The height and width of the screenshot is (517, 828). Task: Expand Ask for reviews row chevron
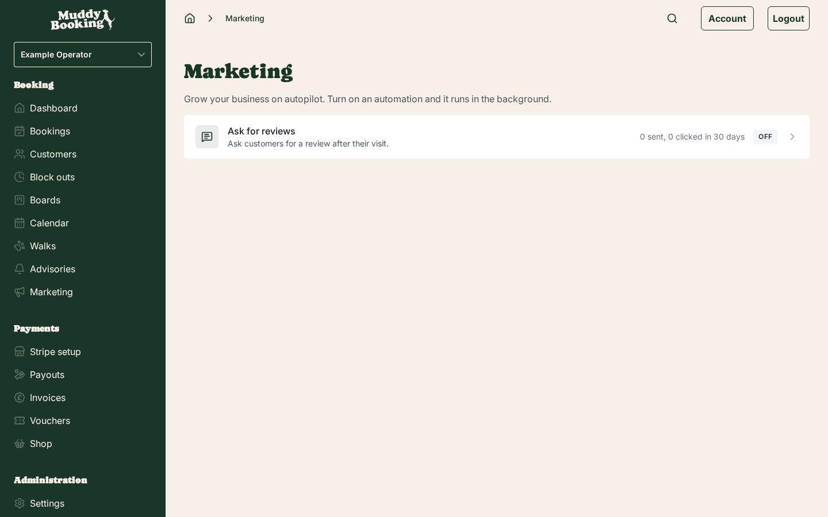[x=792, y=137]
